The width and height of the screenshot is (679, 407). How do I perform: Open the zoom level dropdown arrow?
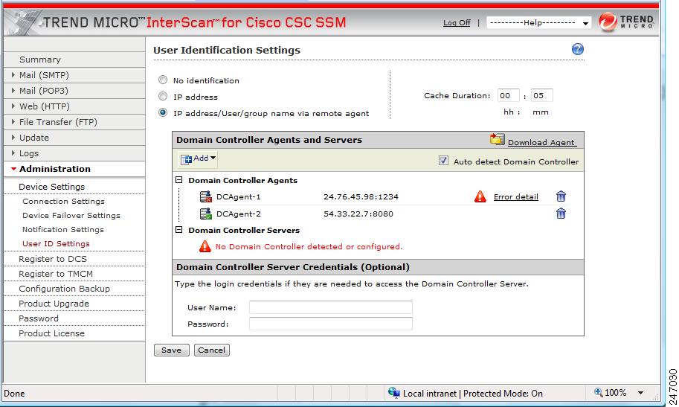[x=640, y=393]
